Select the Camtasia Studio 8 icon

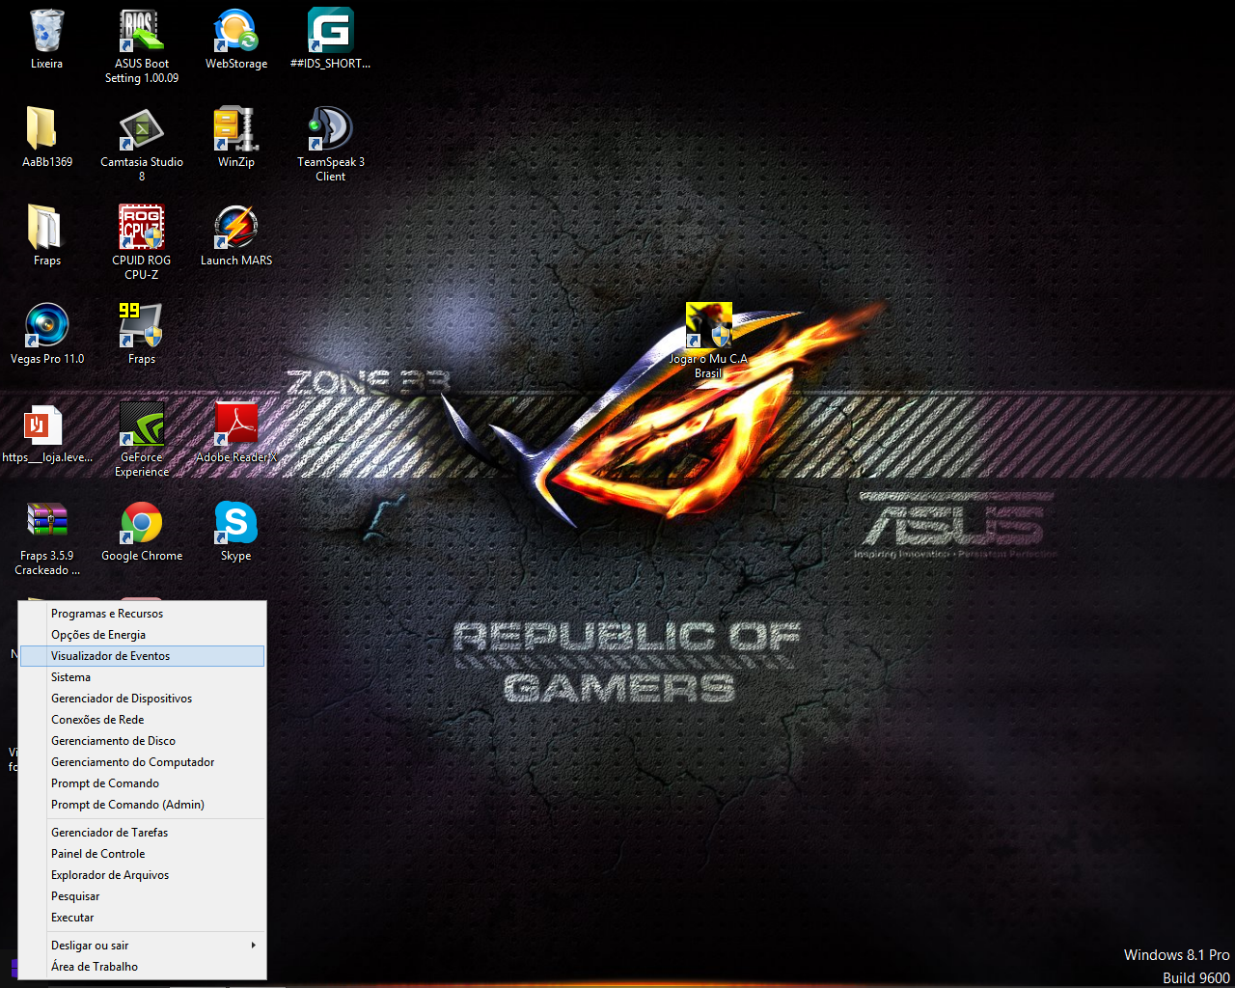click(x=142, y=130)
